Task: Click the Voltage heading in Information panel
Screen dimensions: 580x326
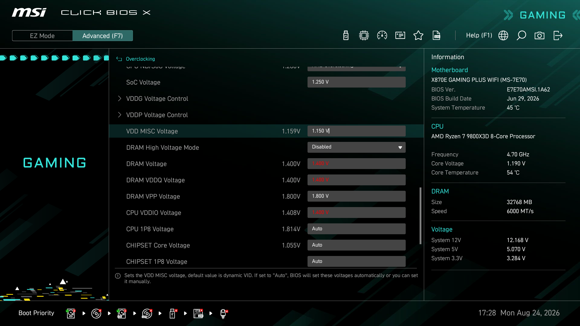Action: pyautogui.click(x=442, y=229)
